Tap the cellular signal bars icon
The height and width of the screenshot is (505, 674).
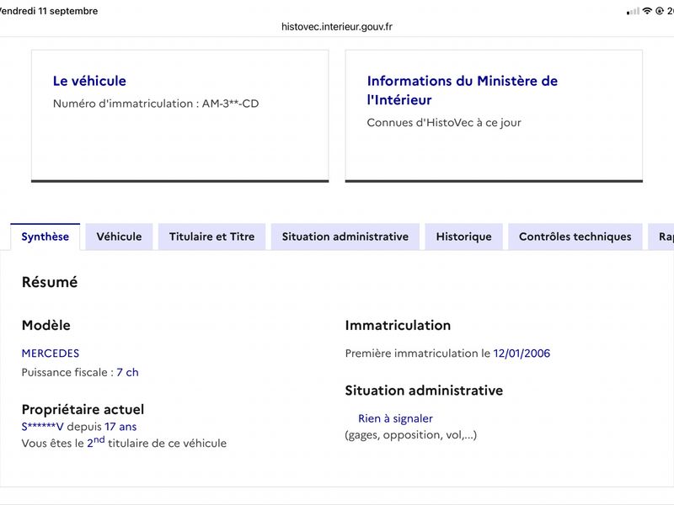click(633, 11)
